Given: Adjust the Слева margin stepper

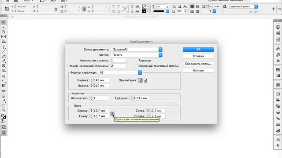Looking at the screenshot, I should [148, 111].
